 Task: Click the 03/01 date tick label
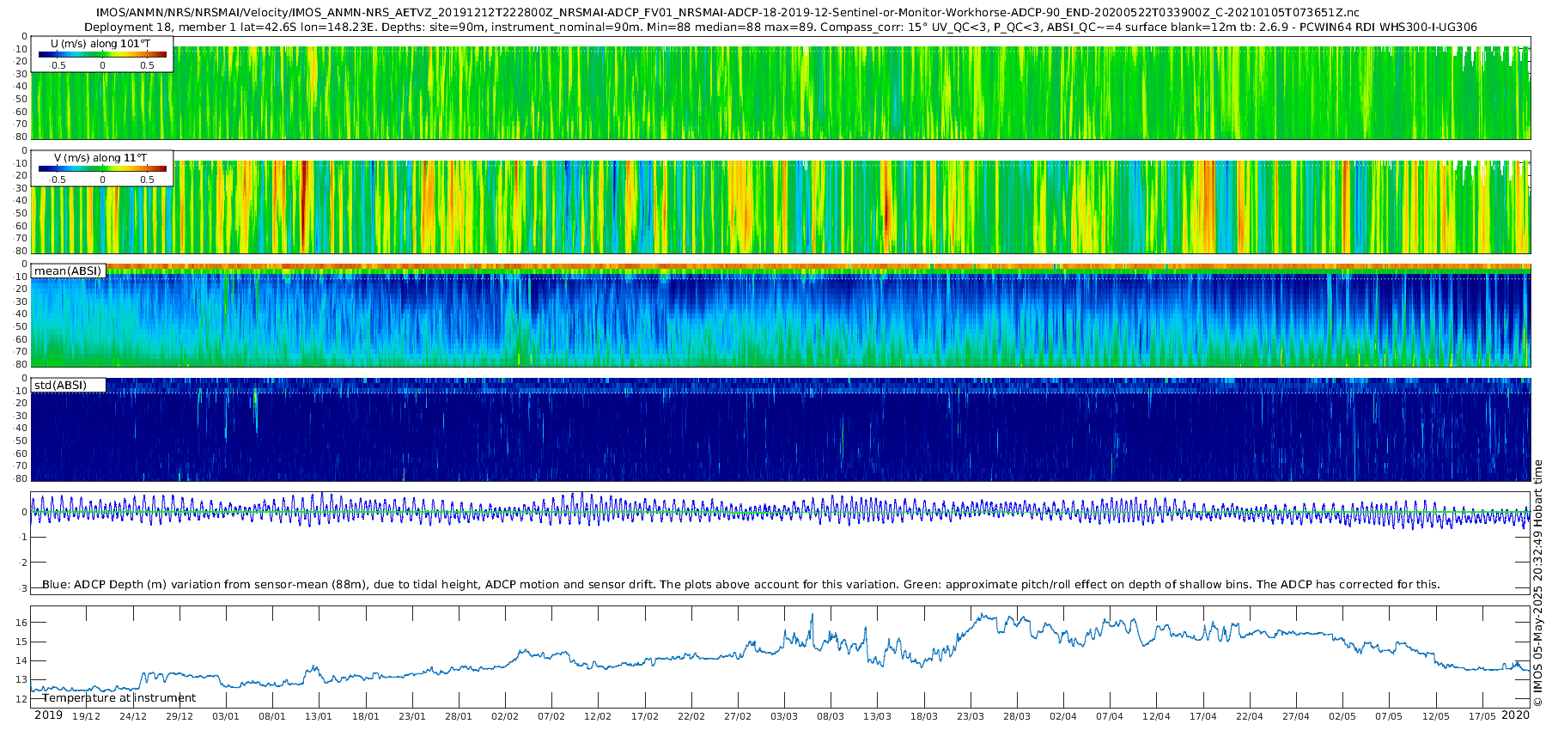click(x=226, y=716)
